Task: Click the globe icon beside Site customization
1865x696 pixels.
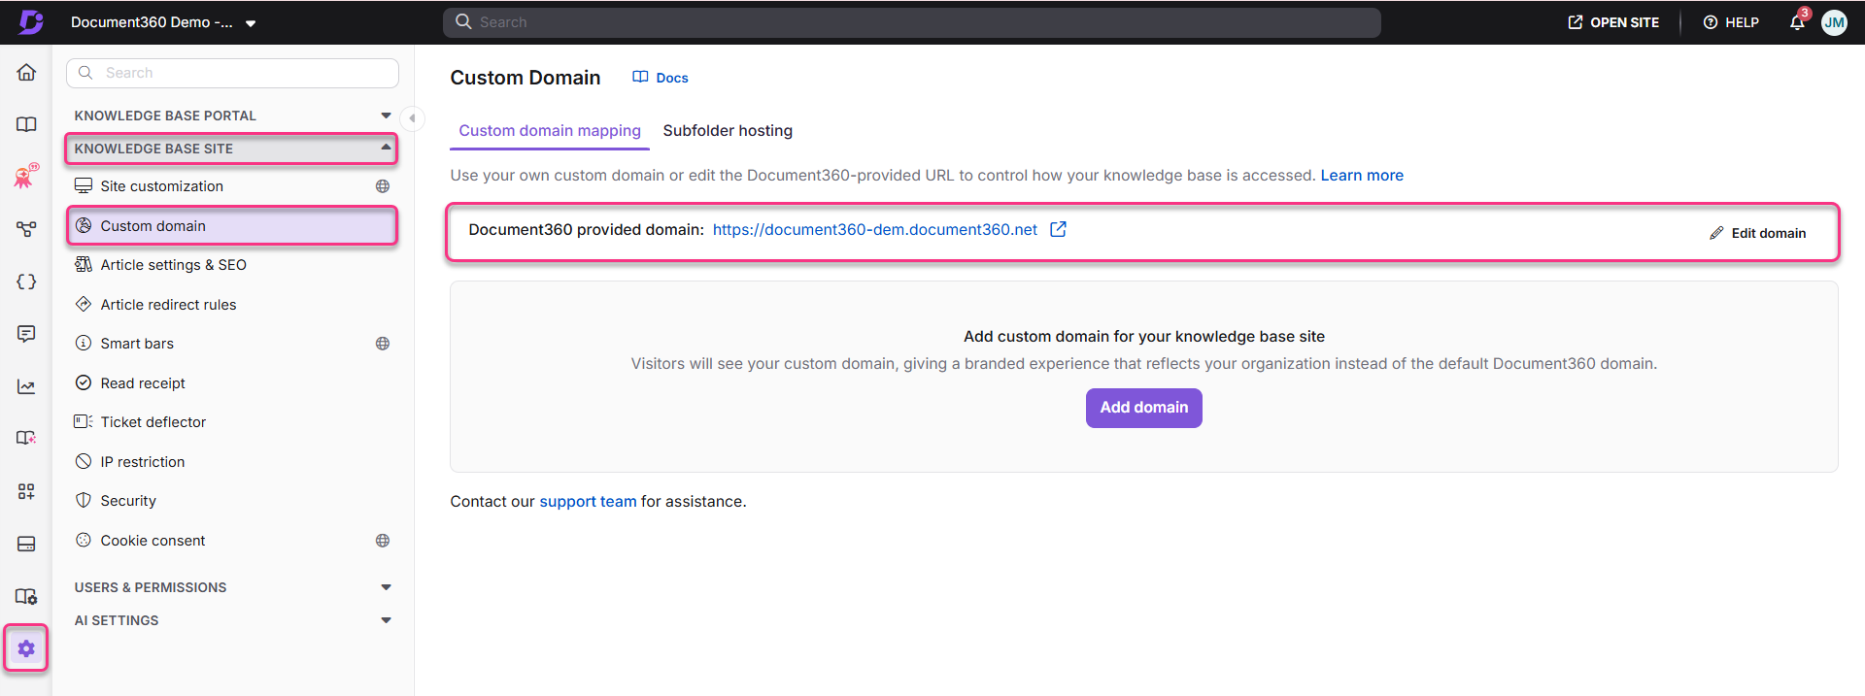Action: click(383, 186)
